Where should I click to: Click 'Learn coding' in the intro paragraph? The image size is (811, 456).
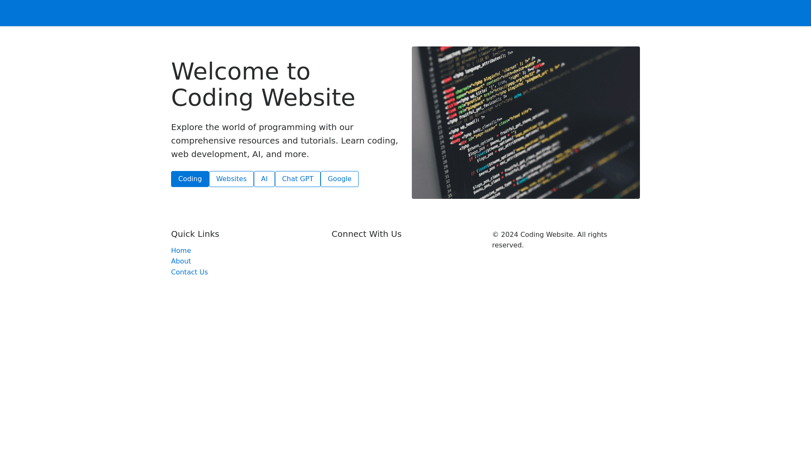pyautogui.click(x=368, y=141)
